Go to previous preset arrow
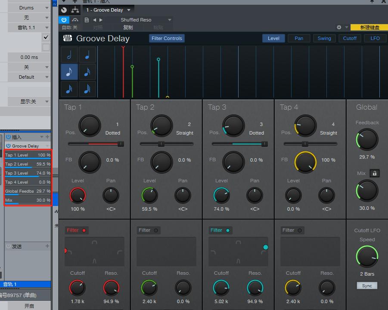The image size is (388, 310). (x=94, y=20)
